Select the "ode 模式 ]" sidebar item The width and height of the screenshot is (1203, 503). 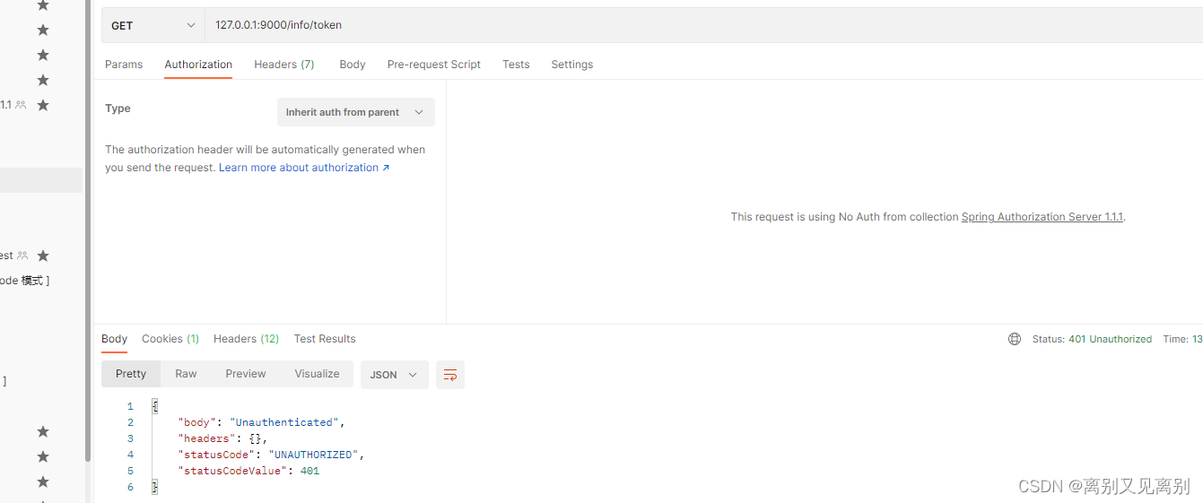coord(24,281)
